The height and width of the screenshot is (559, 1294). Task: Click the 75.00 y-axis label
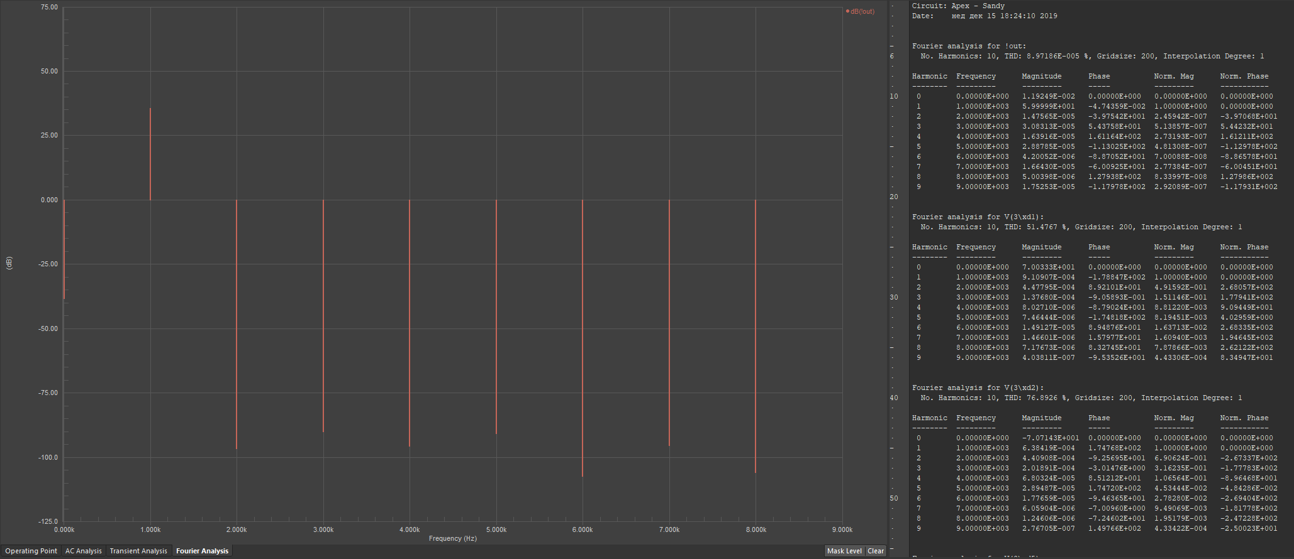pyautogui.click(x=49, y=7)
